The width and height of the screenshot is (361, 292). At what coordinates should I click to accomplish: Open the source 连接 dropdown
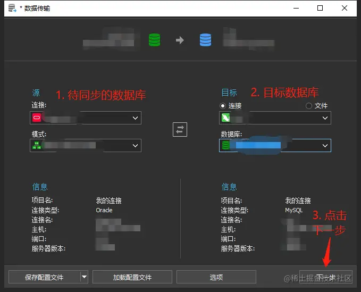(x=135, y=118)
